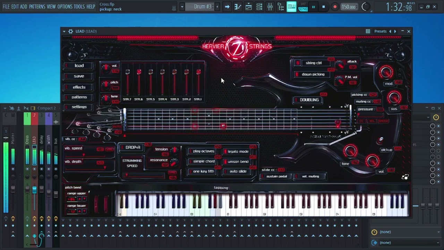Increase pitch bend range upper arrow
444x250 pixels.
[x=79, y=199]
